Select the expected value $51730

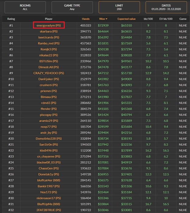126,73
